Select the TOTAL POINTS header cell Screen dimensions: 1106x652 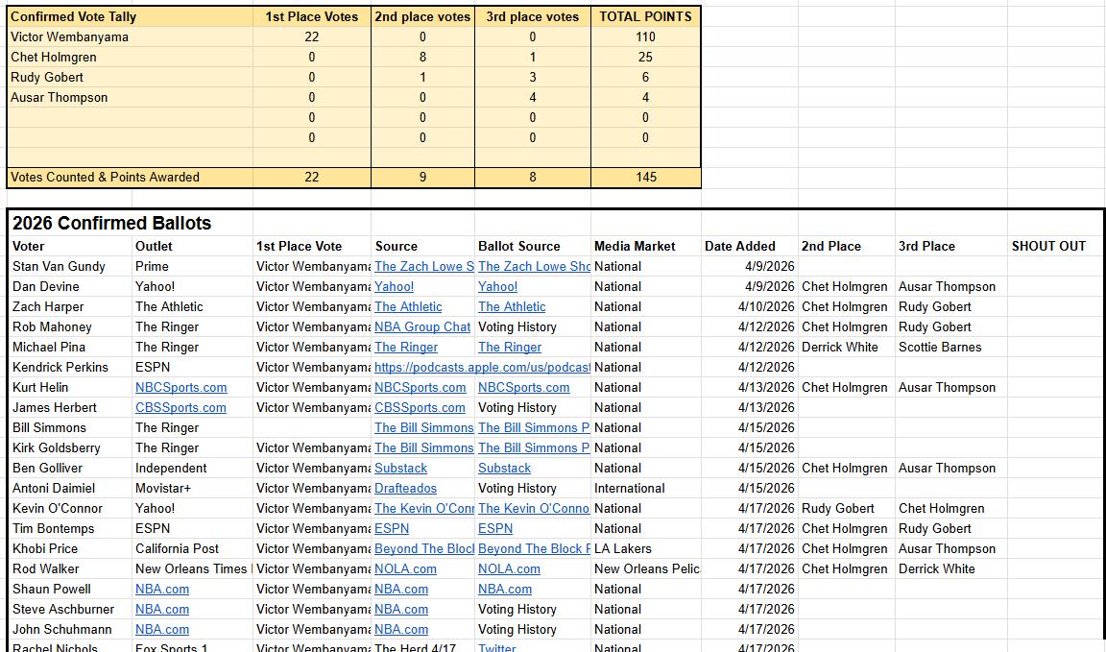point(645,16)
